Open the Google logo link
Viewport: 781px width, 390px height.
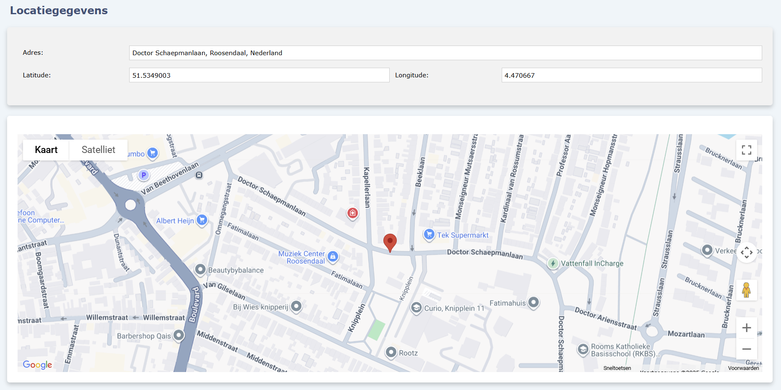[37, 365]
